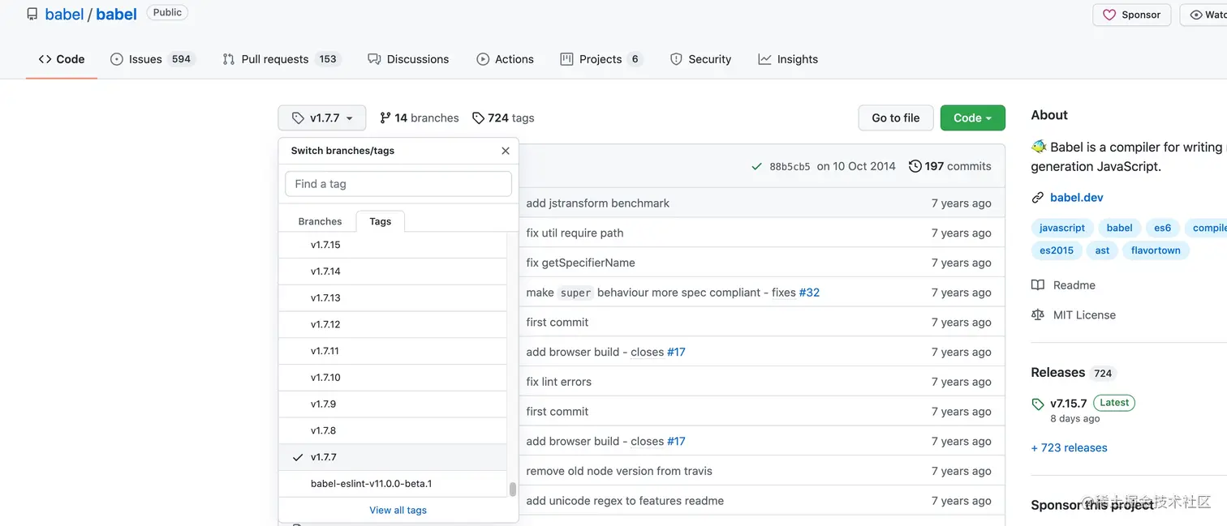Select the checked v1.7.7 tag entry

click(x=393, y=457)
